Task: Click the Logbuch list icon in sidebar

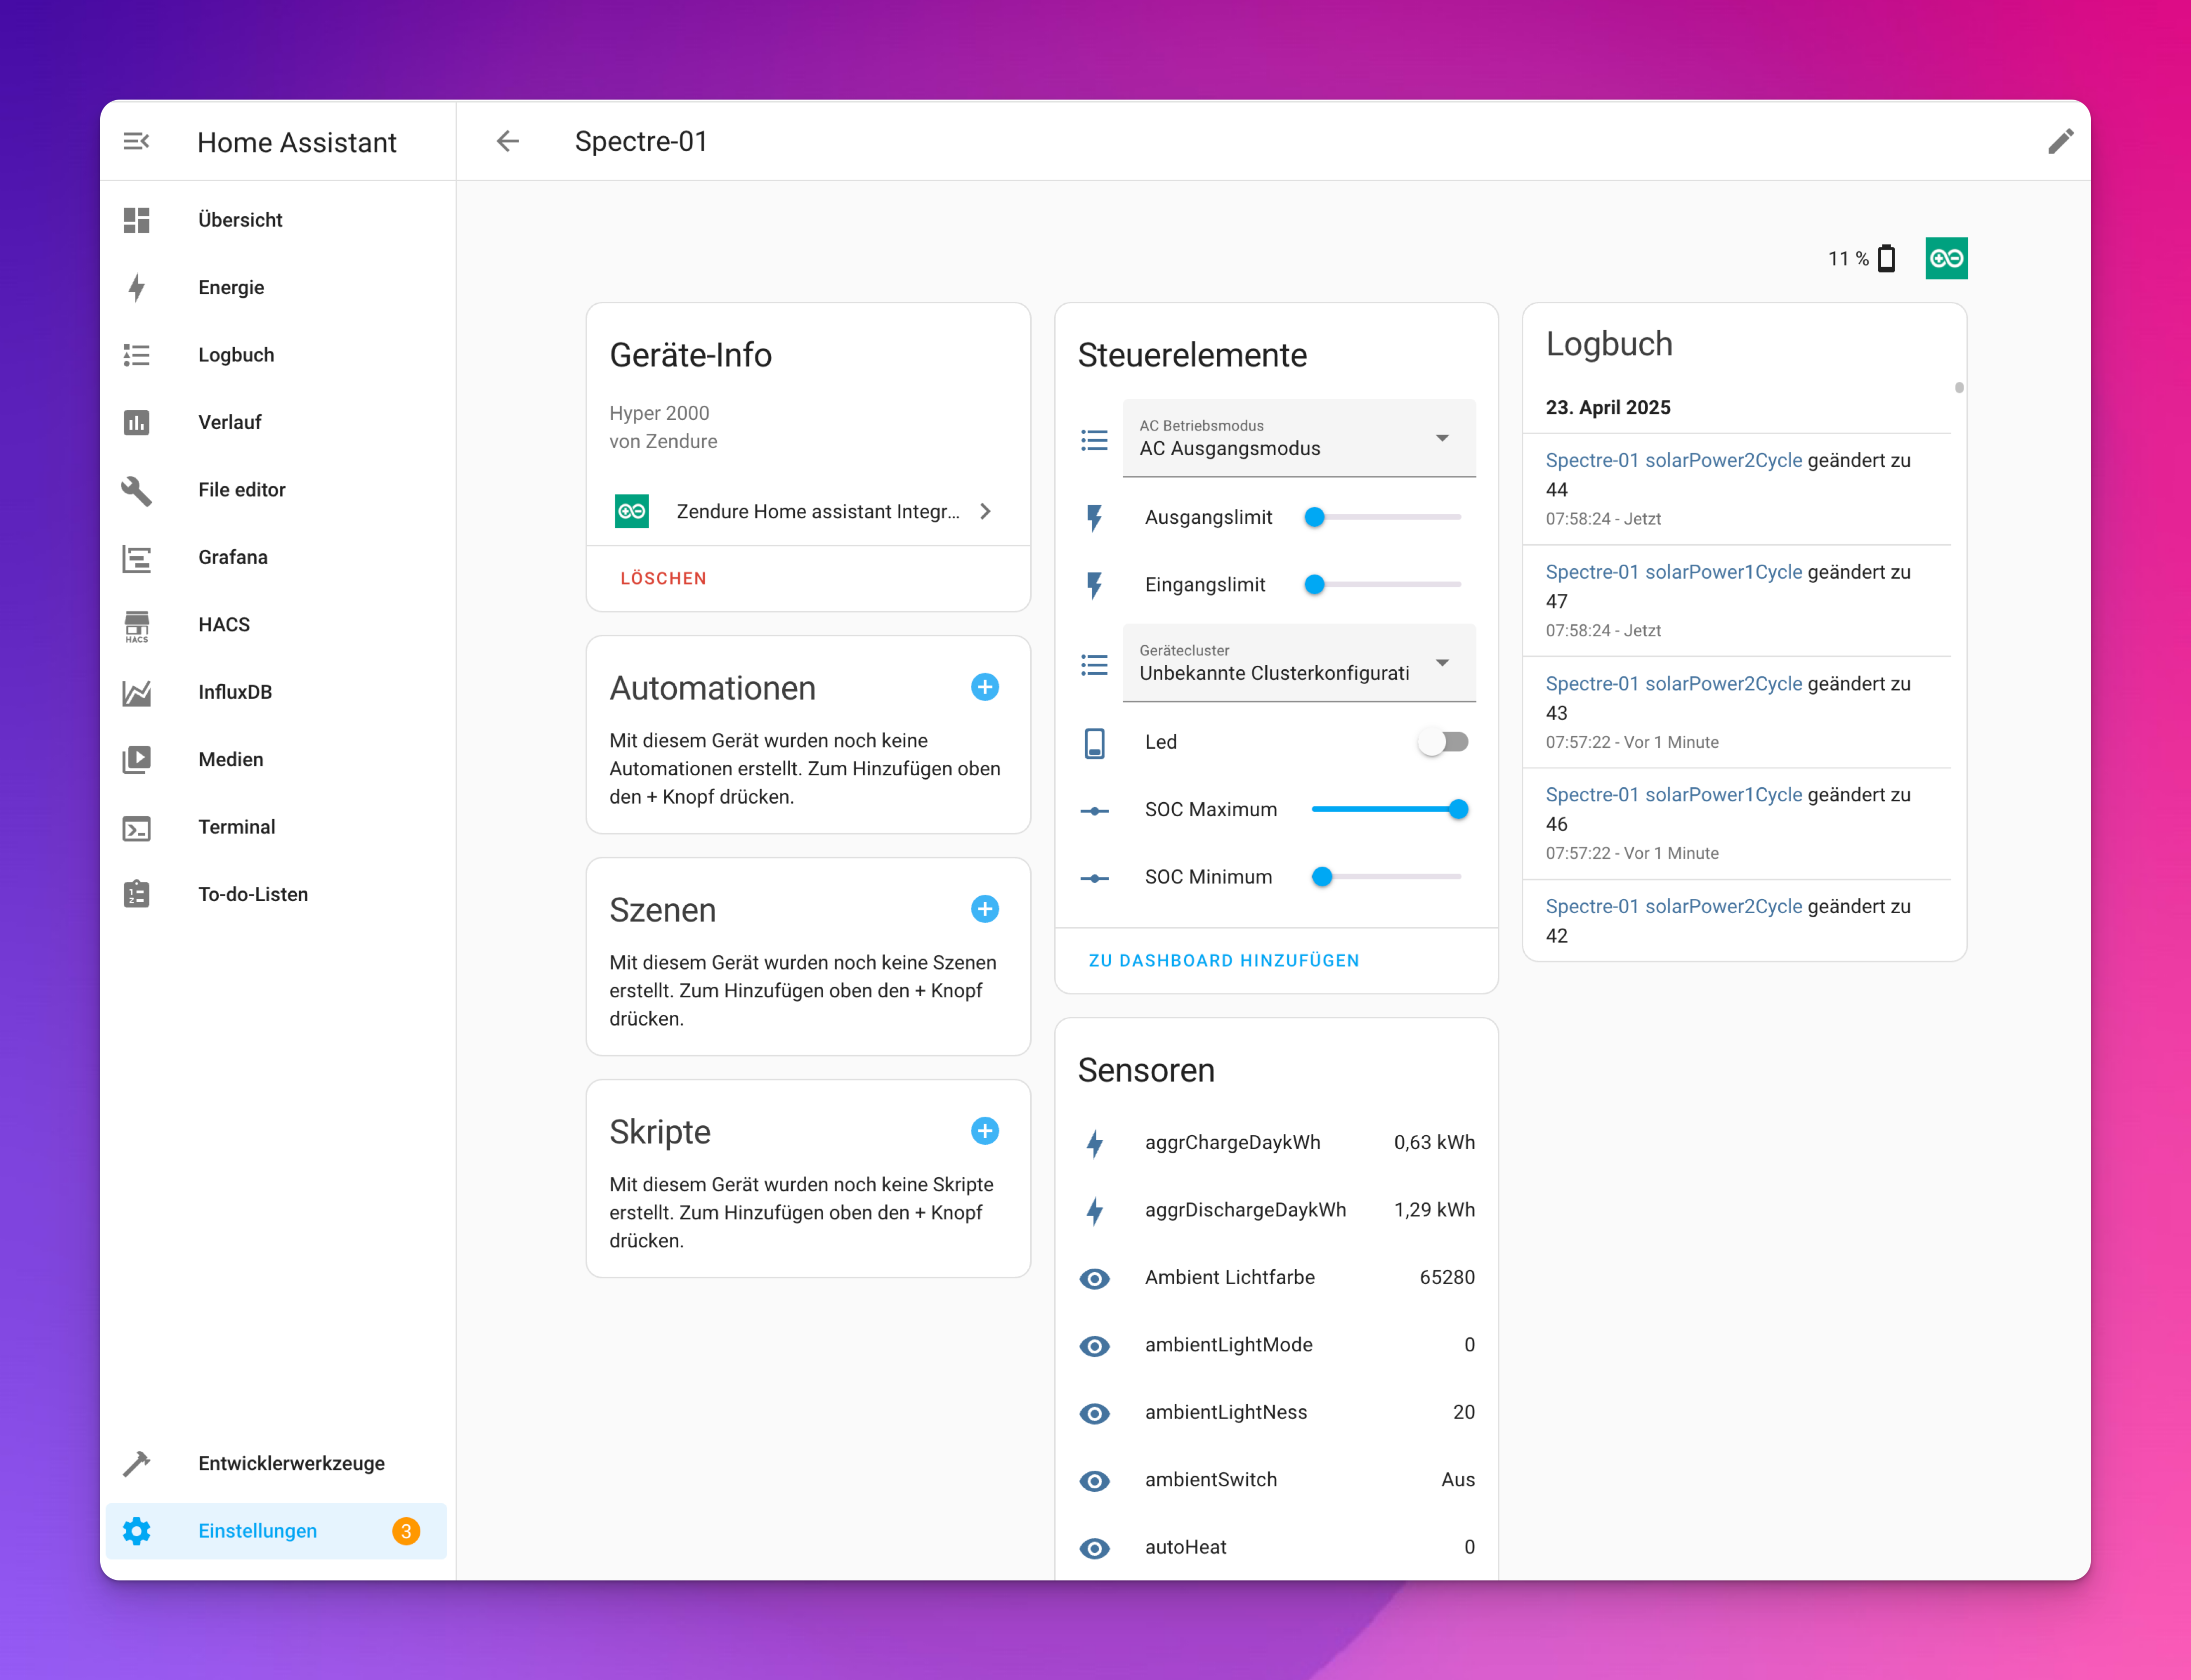Action: pos(137,355)
